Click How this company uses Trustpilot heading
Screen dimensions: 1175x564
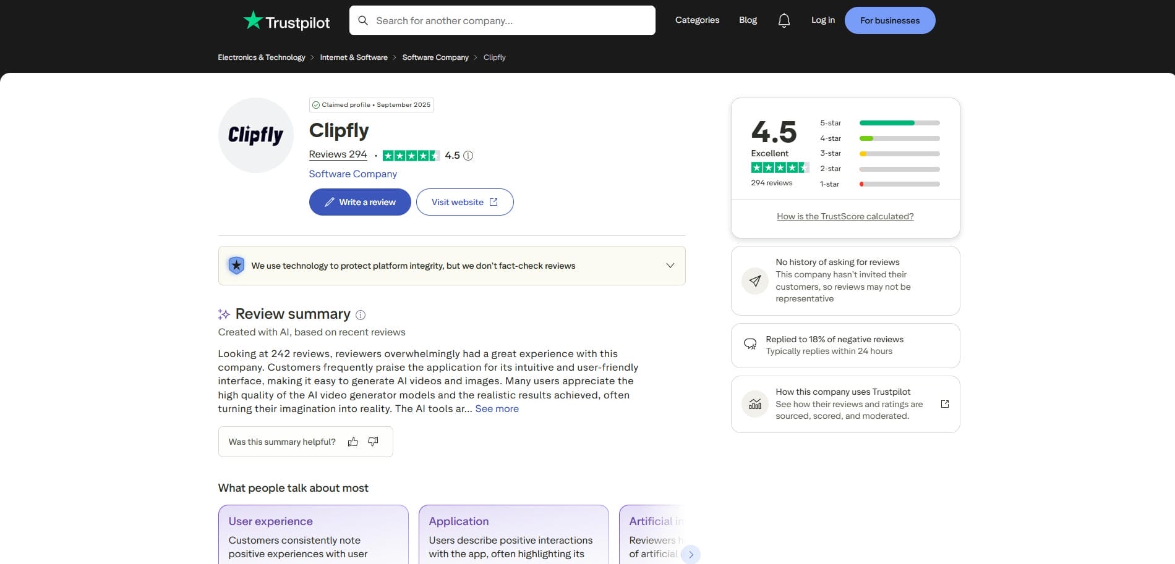pyautogui.click(x=843, y=392)
